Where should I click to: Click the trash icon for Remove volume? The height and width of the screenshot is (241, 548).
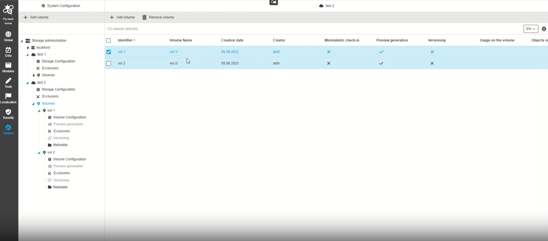point(144,17)
